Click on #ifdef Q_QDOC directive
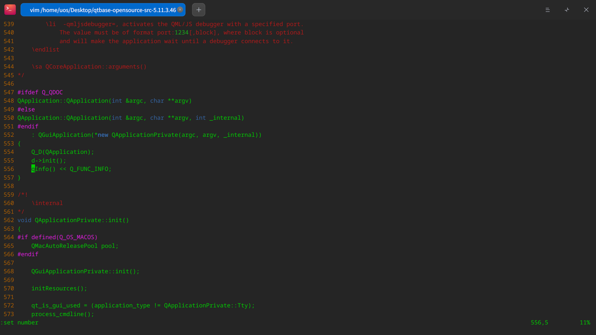 pos(40,92)
